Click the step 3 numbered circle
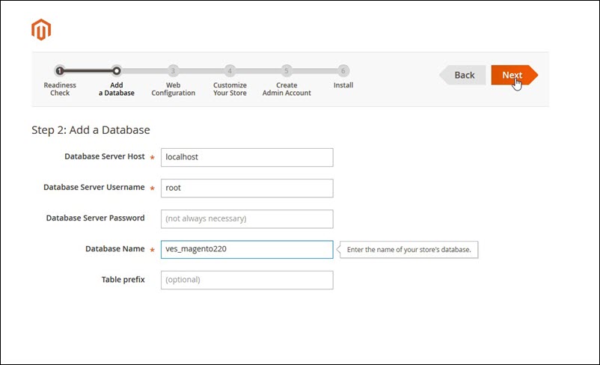The width and height of the screenshot is (600, 365). coord(173,71)
